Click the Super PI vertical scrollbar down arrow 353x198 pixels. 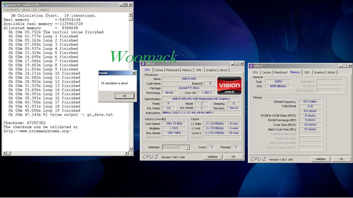tap(131, 149)
